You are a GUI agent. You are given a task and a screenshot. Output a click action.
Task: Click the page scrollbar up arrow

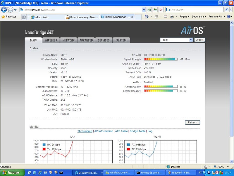click(x=232, y=23)
